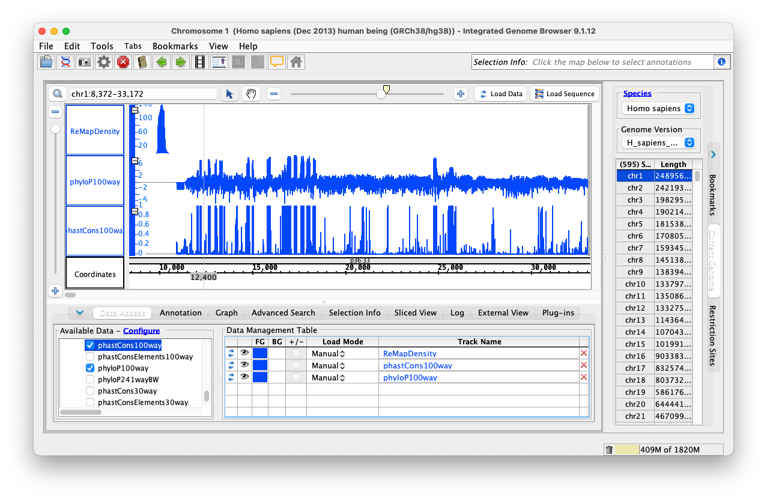767x500 pixels.
Task: Click the ReMapDensity foreground color swatch
Action: tap(260, 353)
